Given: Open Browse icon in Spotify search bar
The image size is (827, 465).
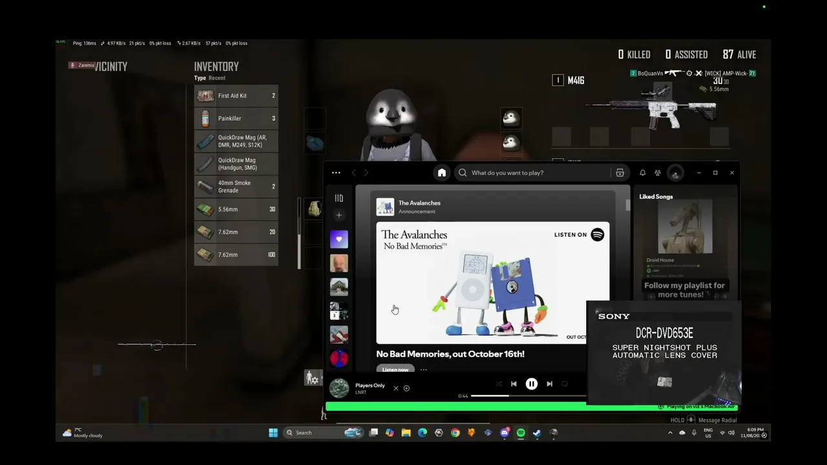Looking at the screenshot, I should 620,172.
